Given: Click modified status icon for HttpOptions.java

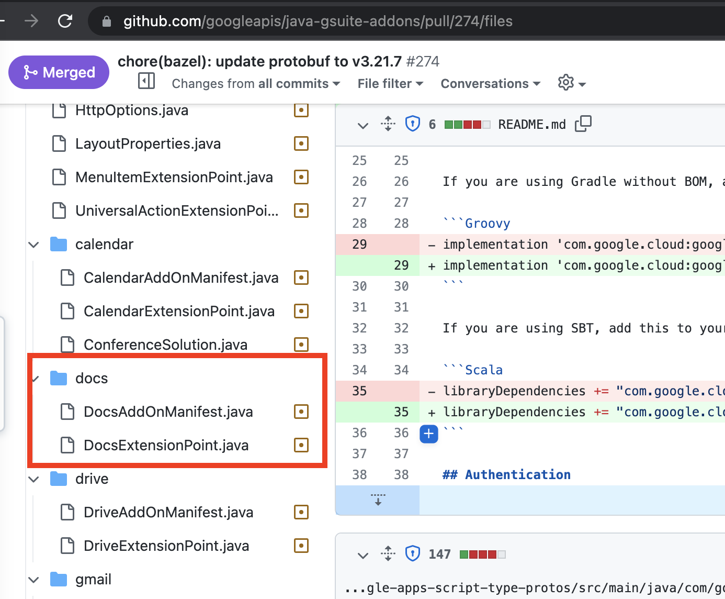Looking at the screenshot, I should (301, 110).
